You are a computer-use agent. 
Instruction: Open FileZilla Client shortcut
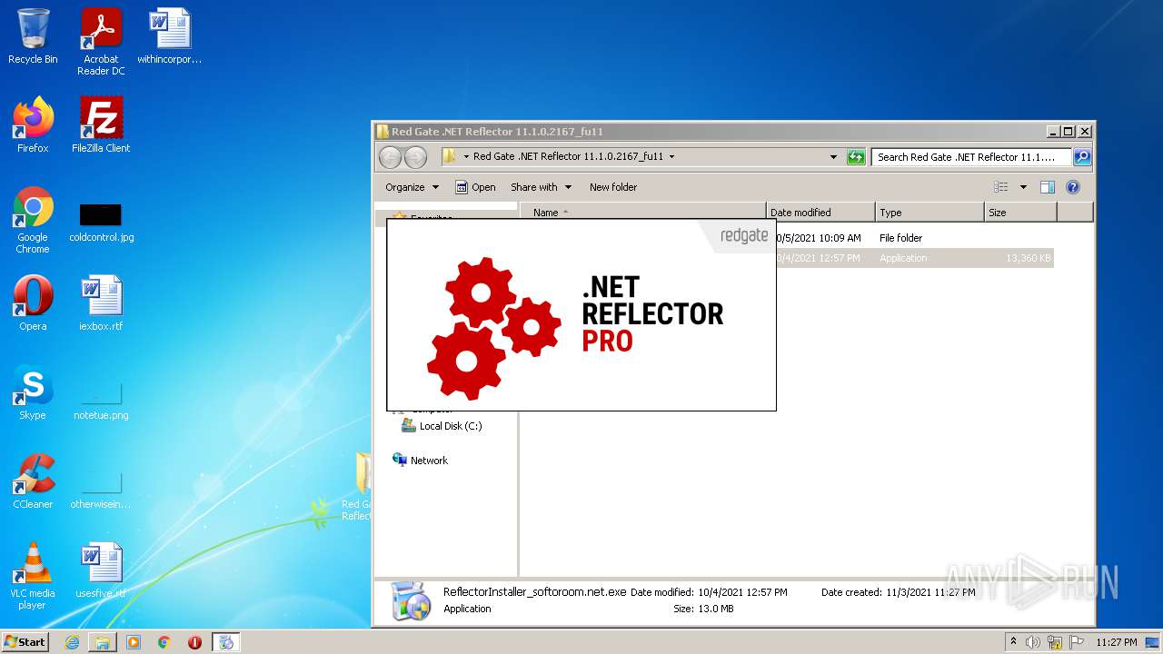pyautogui.click(x=101, y=125)
